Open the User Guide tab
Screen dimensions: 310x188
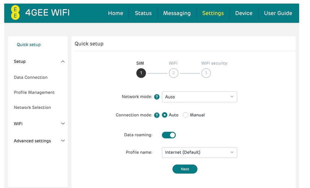[278, 13]
